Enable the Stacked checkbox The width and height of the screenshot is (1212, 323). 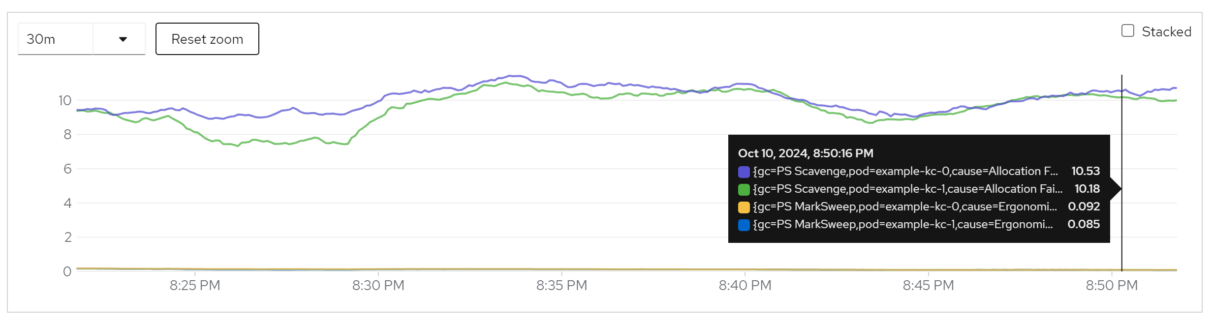1127,31
